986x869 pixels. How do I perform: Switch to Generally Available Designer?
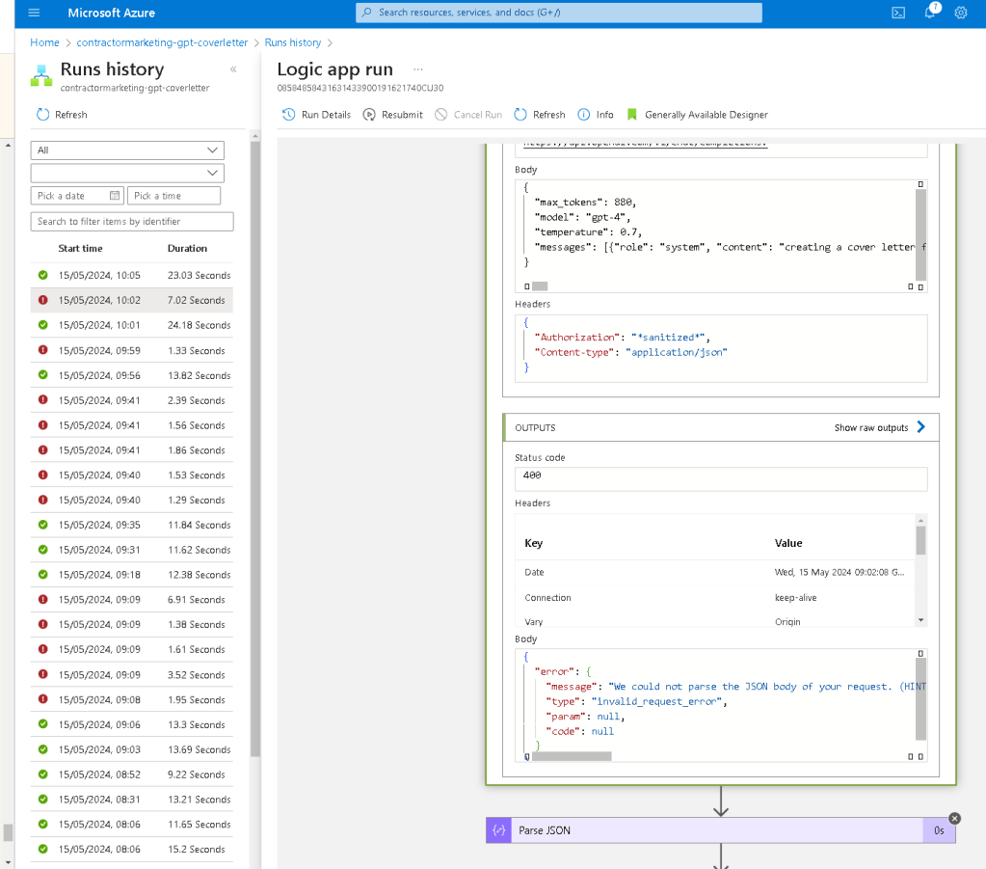click(697, 115)
